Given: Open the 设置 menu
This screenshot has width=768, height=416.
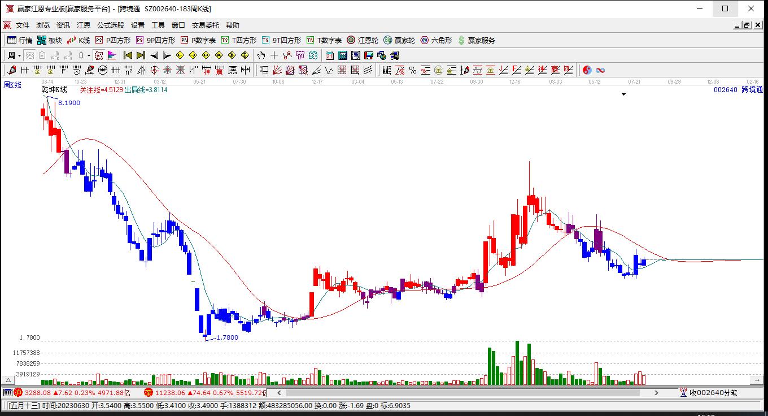Looking at the screenshot, I should click(x=138, y=25).
